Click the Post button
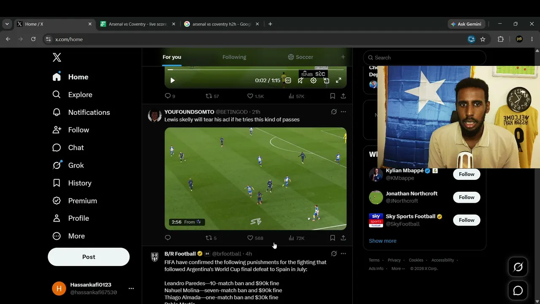 click(89, 257)
